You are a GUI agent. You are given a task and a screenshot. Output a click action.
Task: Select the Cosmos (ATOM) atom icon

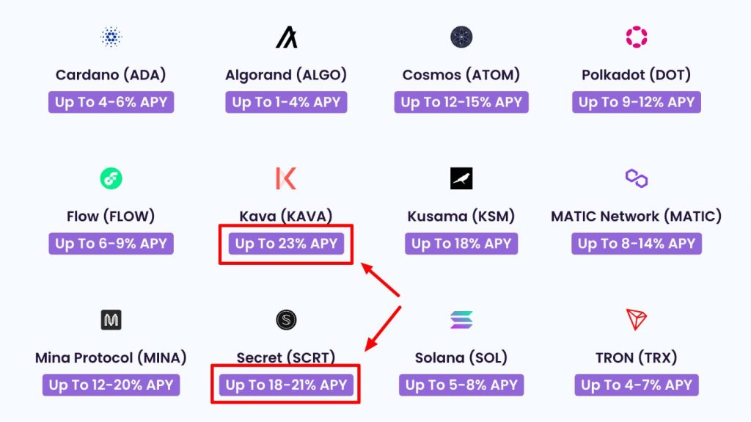click(x=461, y=37)
